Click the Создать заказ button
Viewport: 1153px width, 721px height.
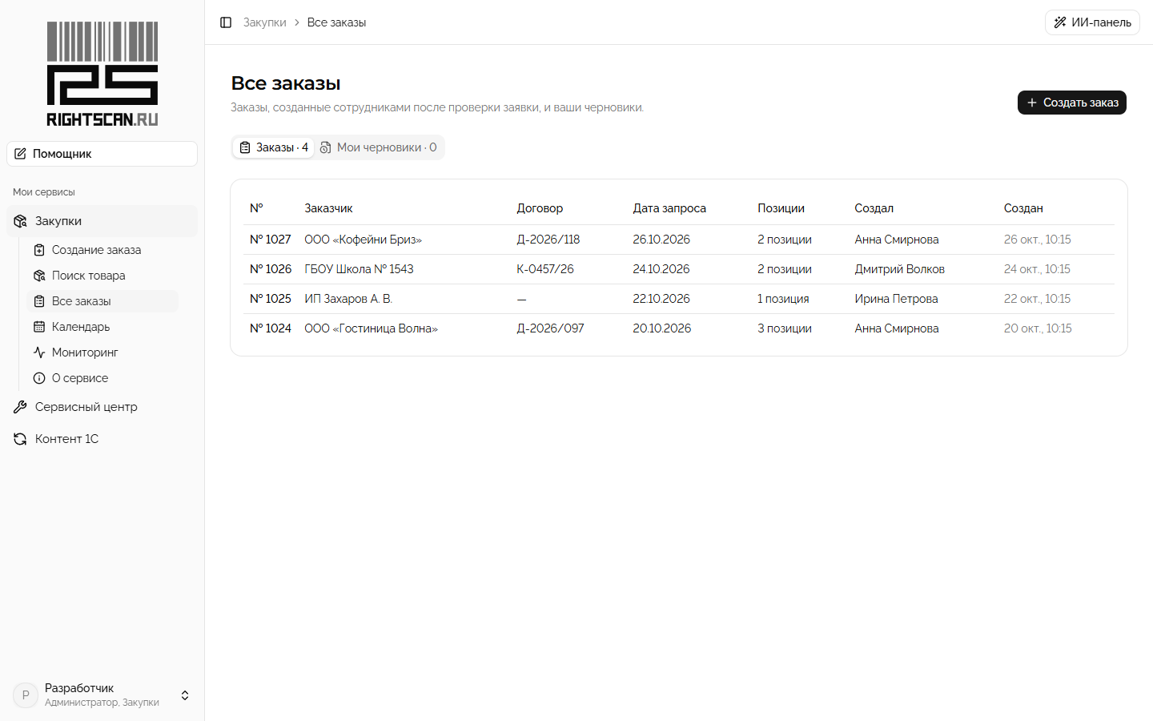pos(1072,103)
